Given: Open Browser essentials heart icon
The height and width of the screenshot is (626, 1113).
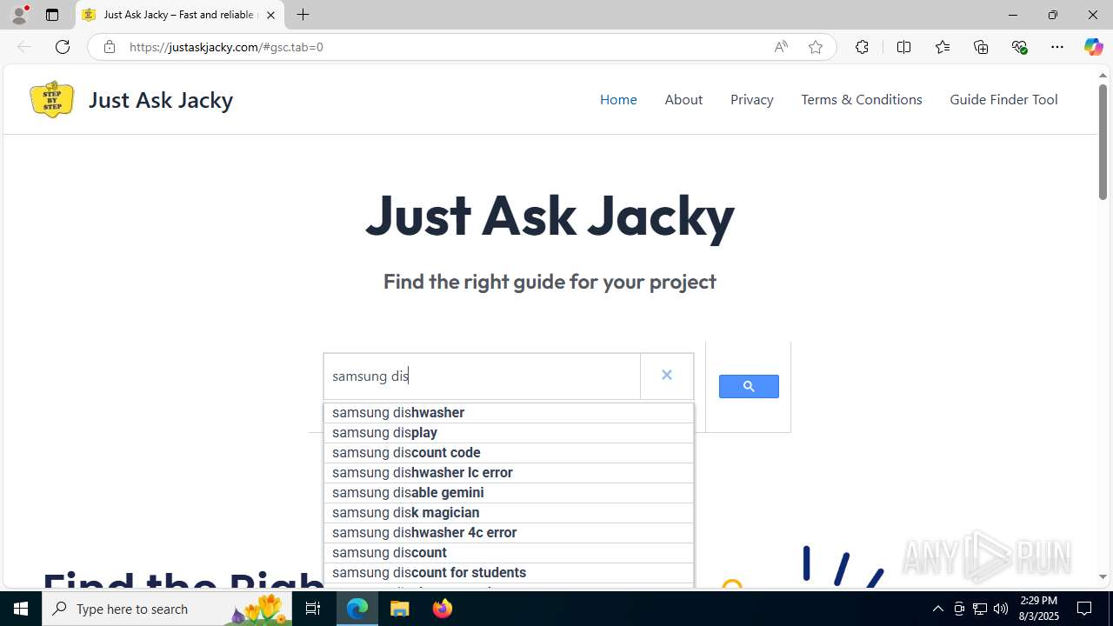Looking at the screenshot, I should click(x=1019, y=47).
